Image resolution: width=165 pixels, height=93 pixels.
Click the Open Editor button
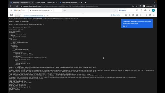[x=115, y=15]
